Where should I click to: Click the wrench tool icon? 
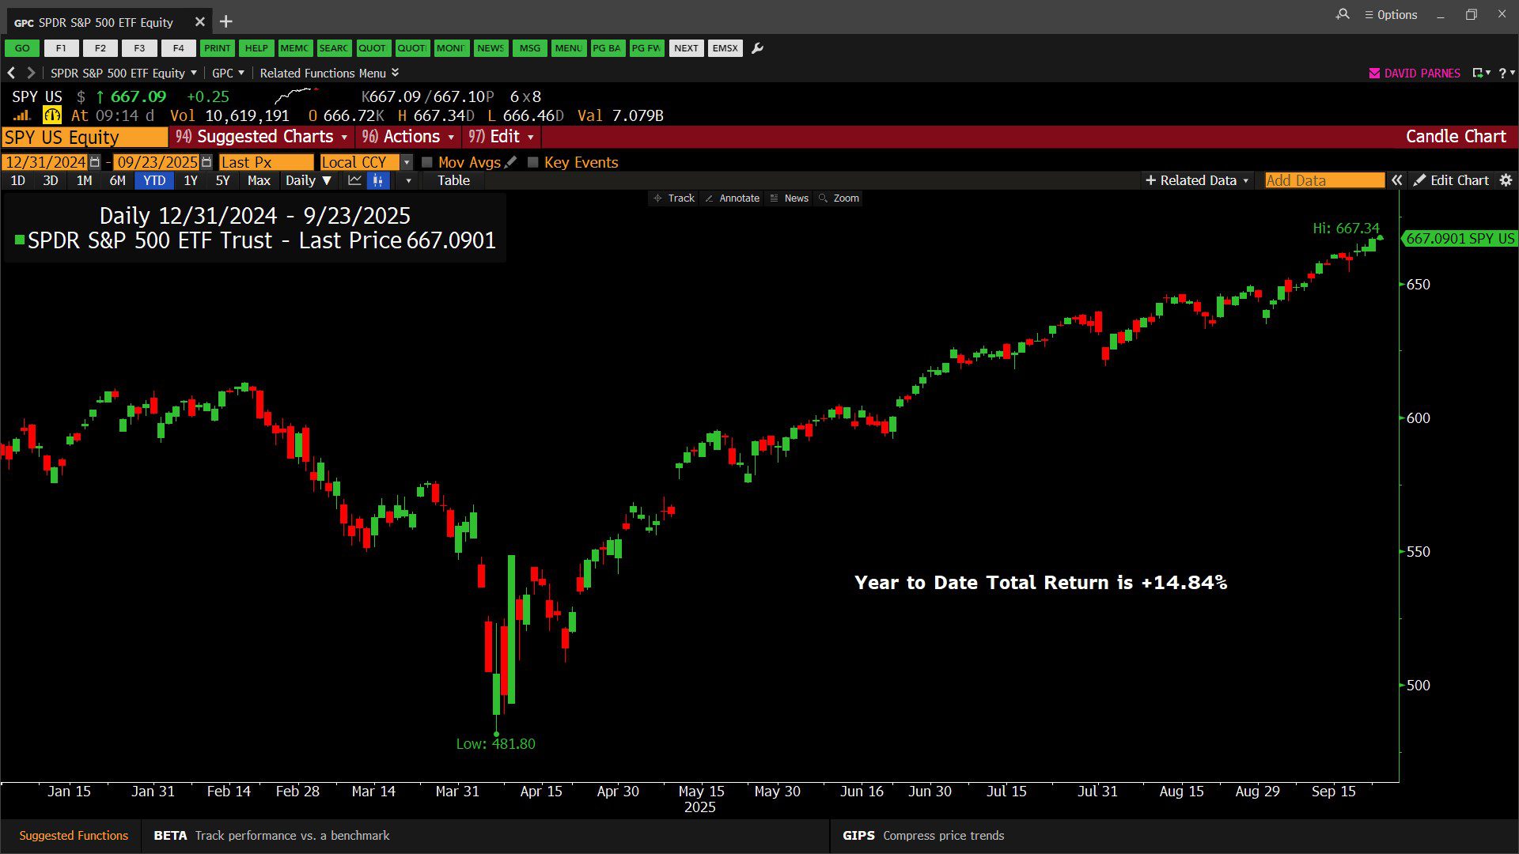(757, 48)
